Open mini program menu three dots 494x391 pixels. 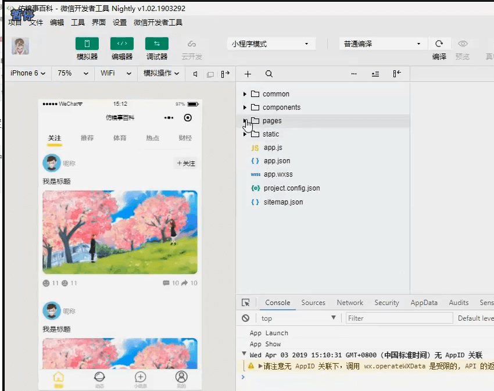coord(169,118)
